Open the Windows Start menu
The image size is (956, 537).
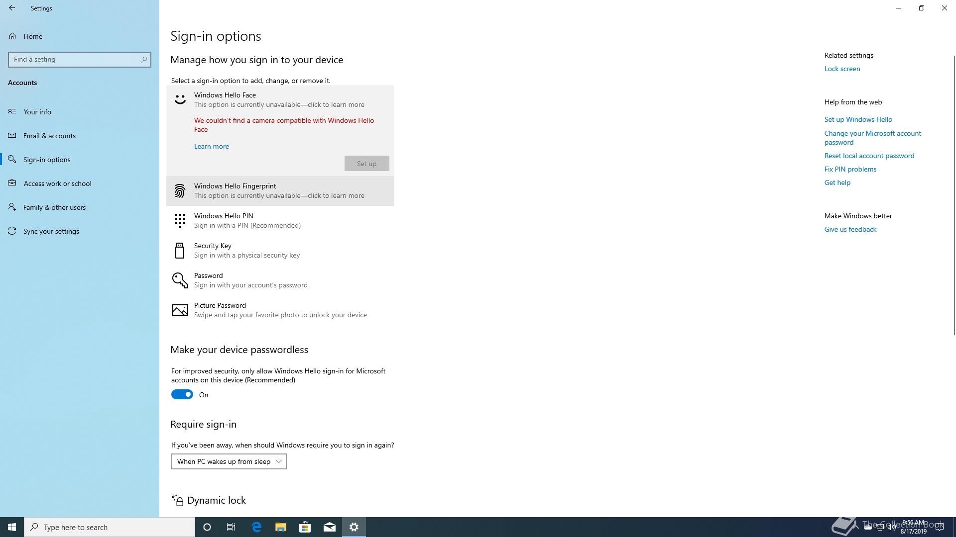[x=12, y=527]
